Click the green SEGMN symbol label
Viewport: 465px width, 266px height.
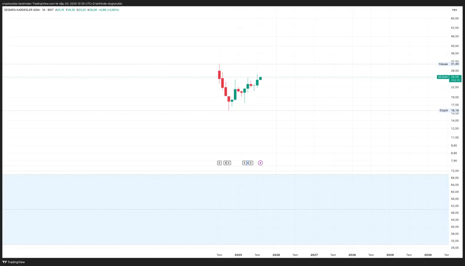point(443,77)
